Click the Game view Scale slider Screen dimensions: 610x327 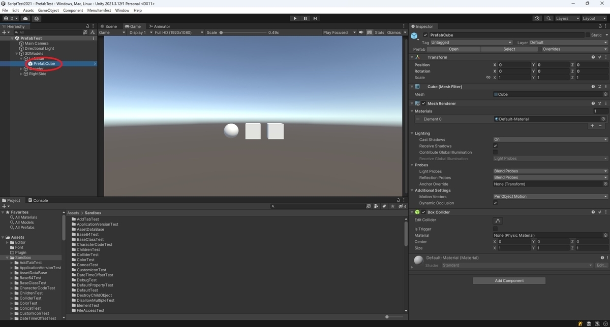pyautogui.click(x=242, y=32)
